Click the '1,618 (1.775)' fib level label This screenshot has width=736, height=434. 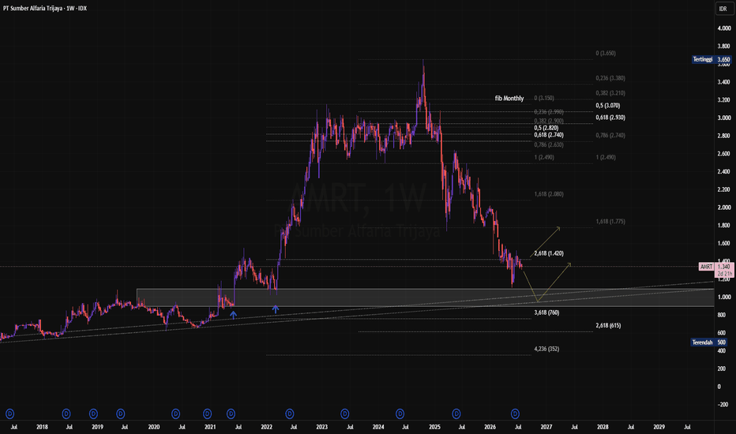(x=610, y=222)
